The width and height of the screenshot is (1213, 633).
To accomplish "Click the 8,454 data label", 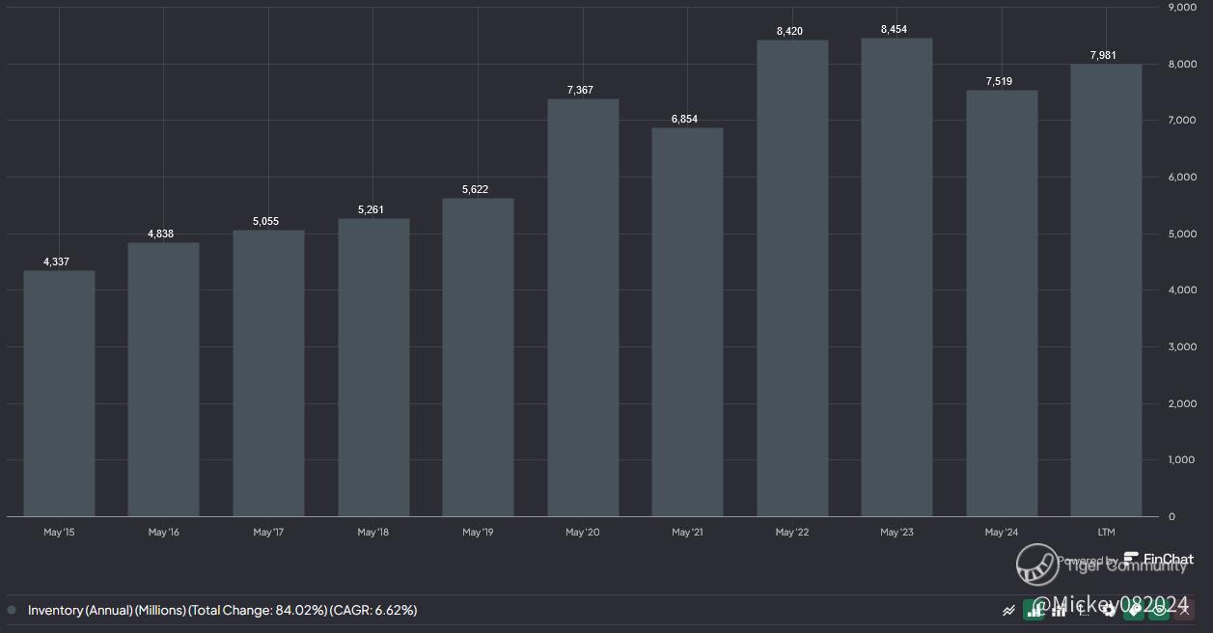I will [894, 29].
